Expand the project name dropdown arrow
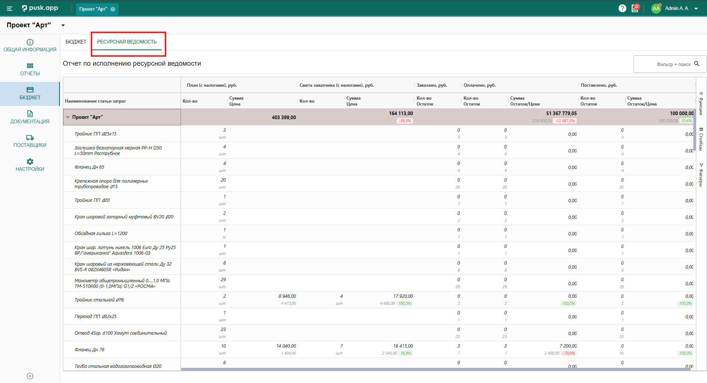 (x=63, y=25)
